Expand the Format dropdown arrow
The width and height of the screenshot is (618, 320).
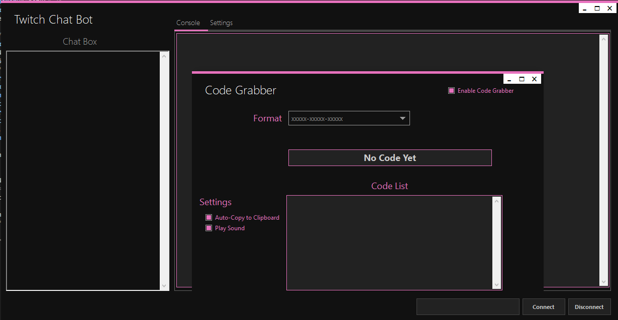click(402, 118)
